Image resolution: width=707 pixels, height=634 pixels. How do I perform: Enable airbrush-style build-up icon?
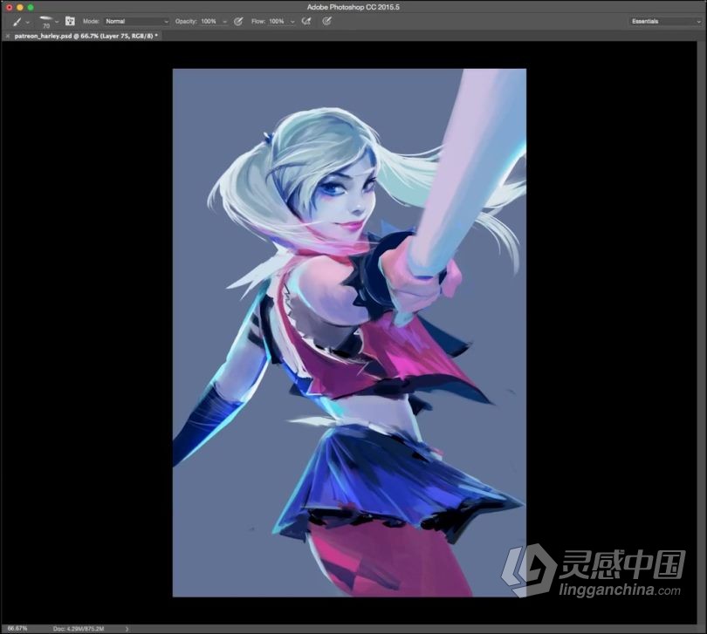306,21
